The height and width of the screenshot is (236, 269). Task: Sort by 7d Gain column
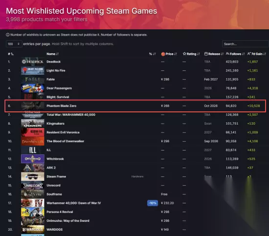pos(257,54)
